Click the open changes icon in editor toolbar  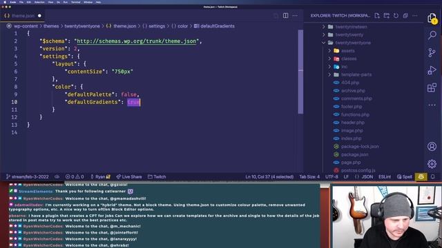[276, 16]
